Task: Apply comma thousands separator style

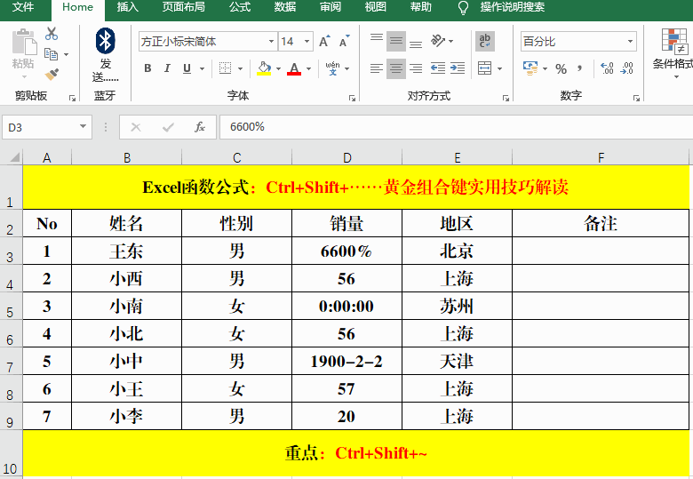Action: click(579, 69)
